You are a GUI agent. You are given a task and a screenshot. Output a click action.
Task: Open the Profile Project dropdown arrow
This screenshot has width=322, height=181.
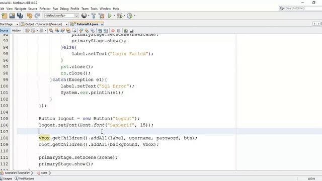click(135, 16)
